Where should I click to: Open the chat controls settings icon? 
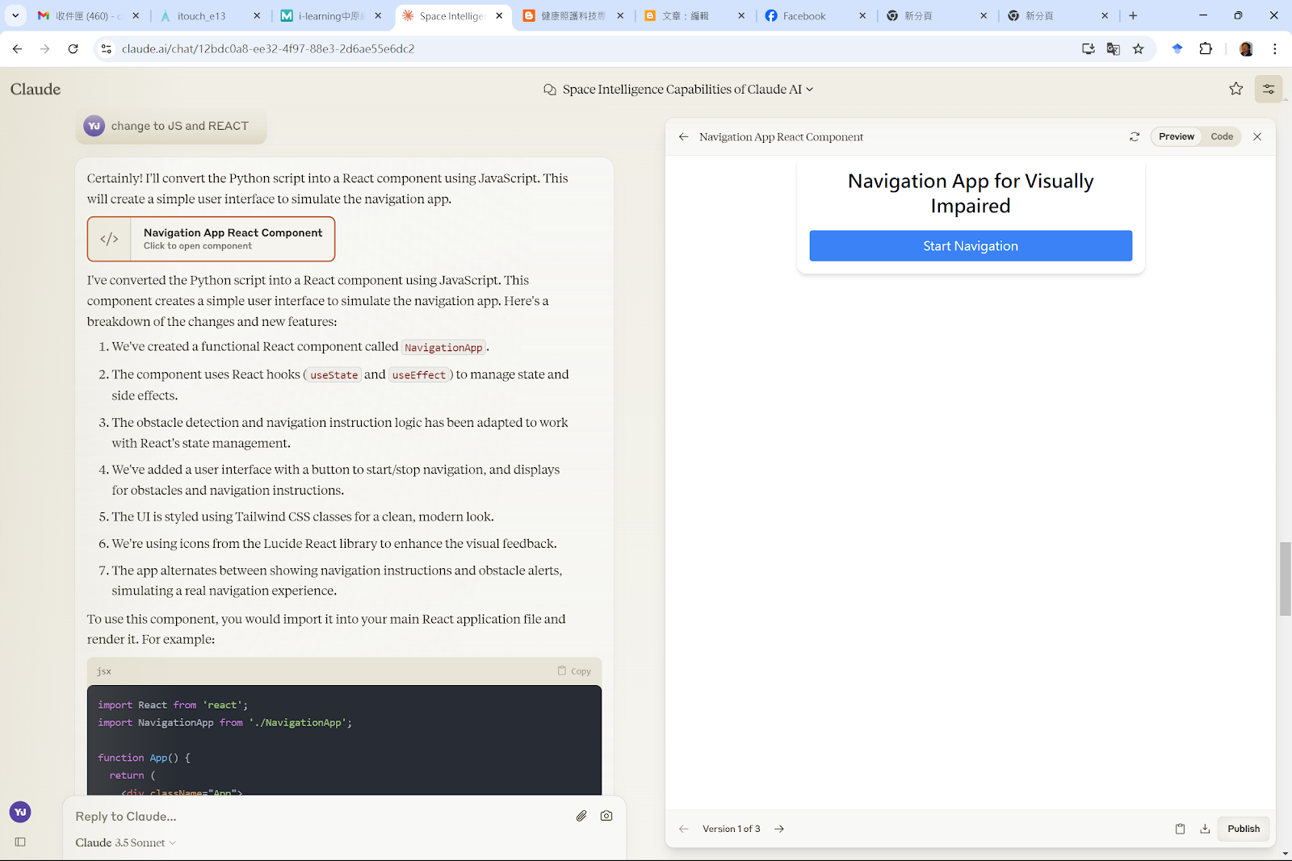pos(1269,89)
